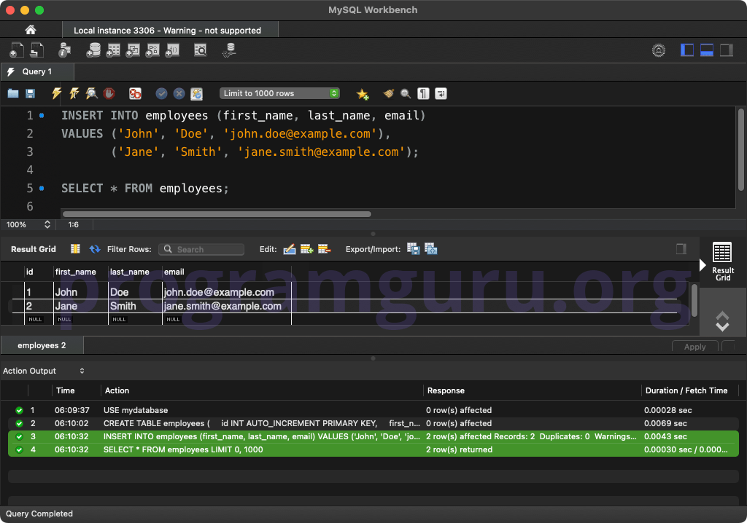
Task: Create a new table icon
Action: pyautogui.click(x=113, y=50)
